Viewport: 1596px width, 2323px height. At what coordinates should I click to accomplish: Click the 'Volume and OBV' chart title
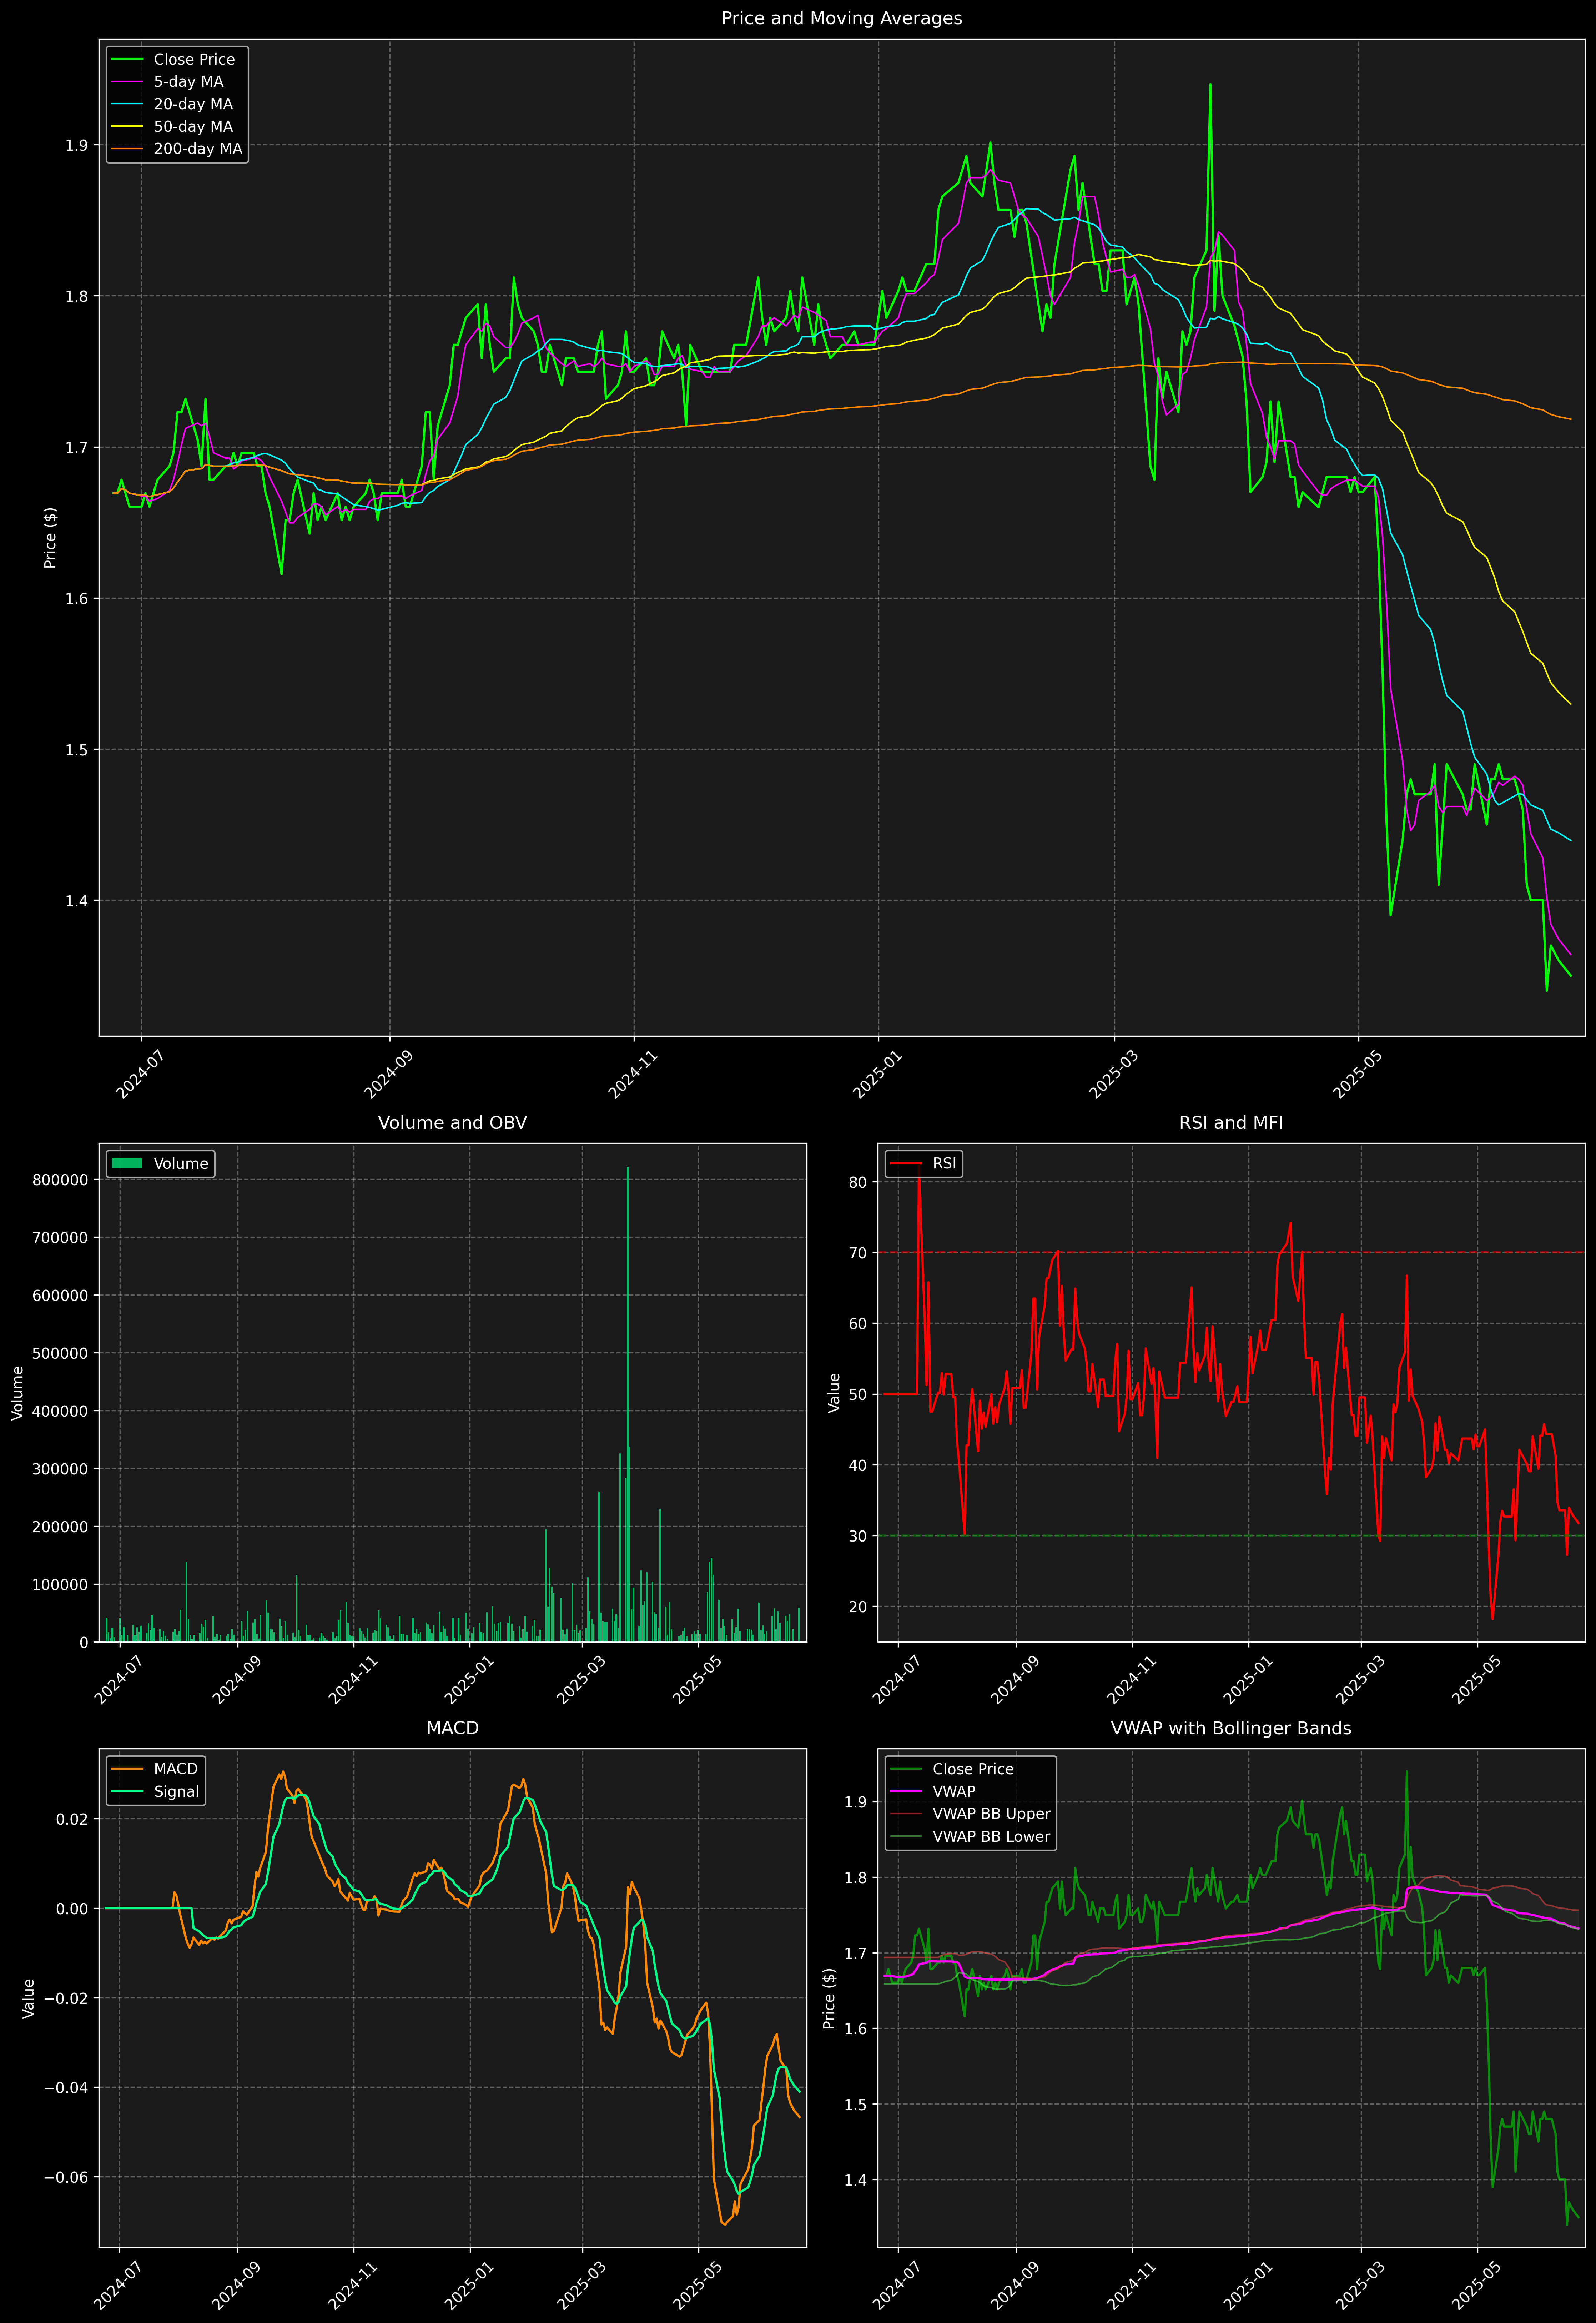tap(452, 1123)
